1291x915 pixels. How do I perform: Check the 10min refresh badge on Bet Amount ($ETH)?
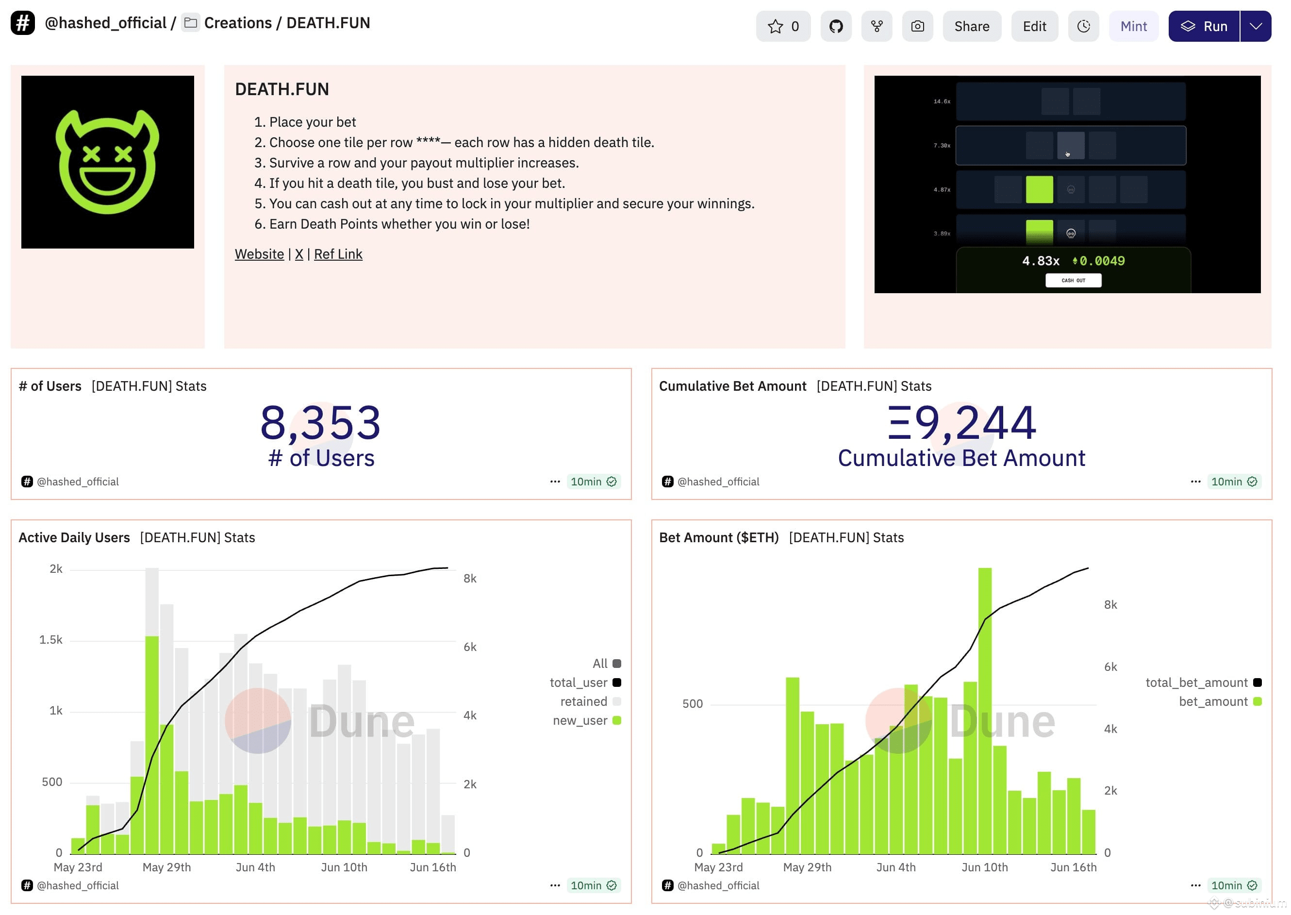pyautogui.click(x=1234, y=885)
